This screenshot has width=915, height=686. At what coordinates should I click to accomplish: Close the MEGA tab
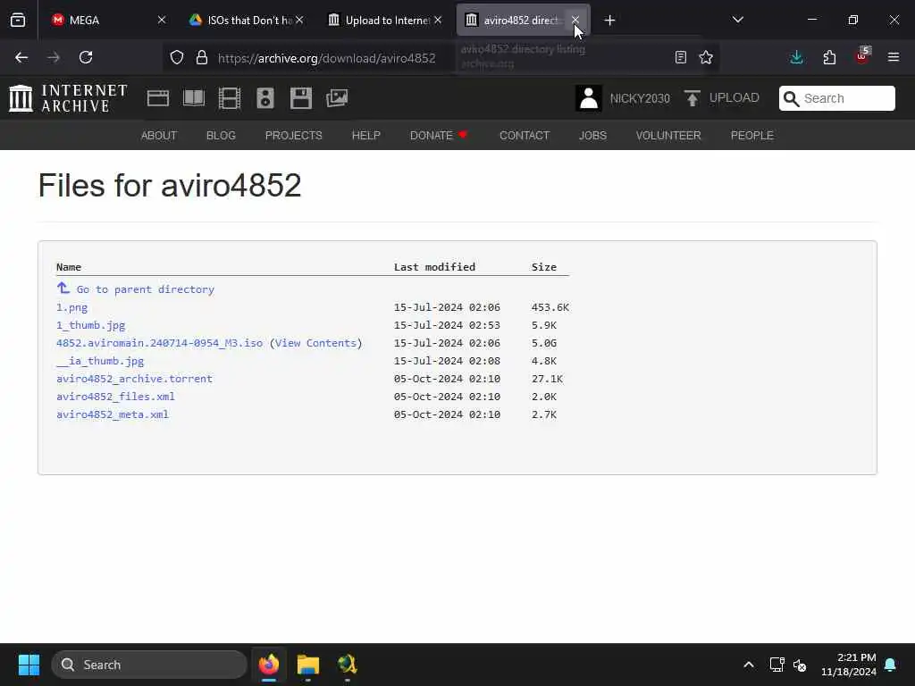(162, 20)
